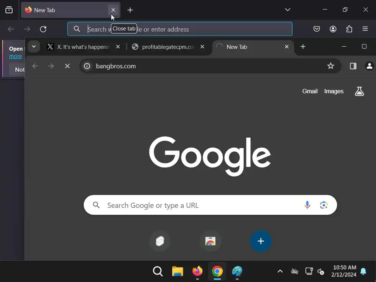Click the Google logo
Image resolution: width=376 pixels, height=282 pixels.
pyautogui.click(x=210, y=156)
